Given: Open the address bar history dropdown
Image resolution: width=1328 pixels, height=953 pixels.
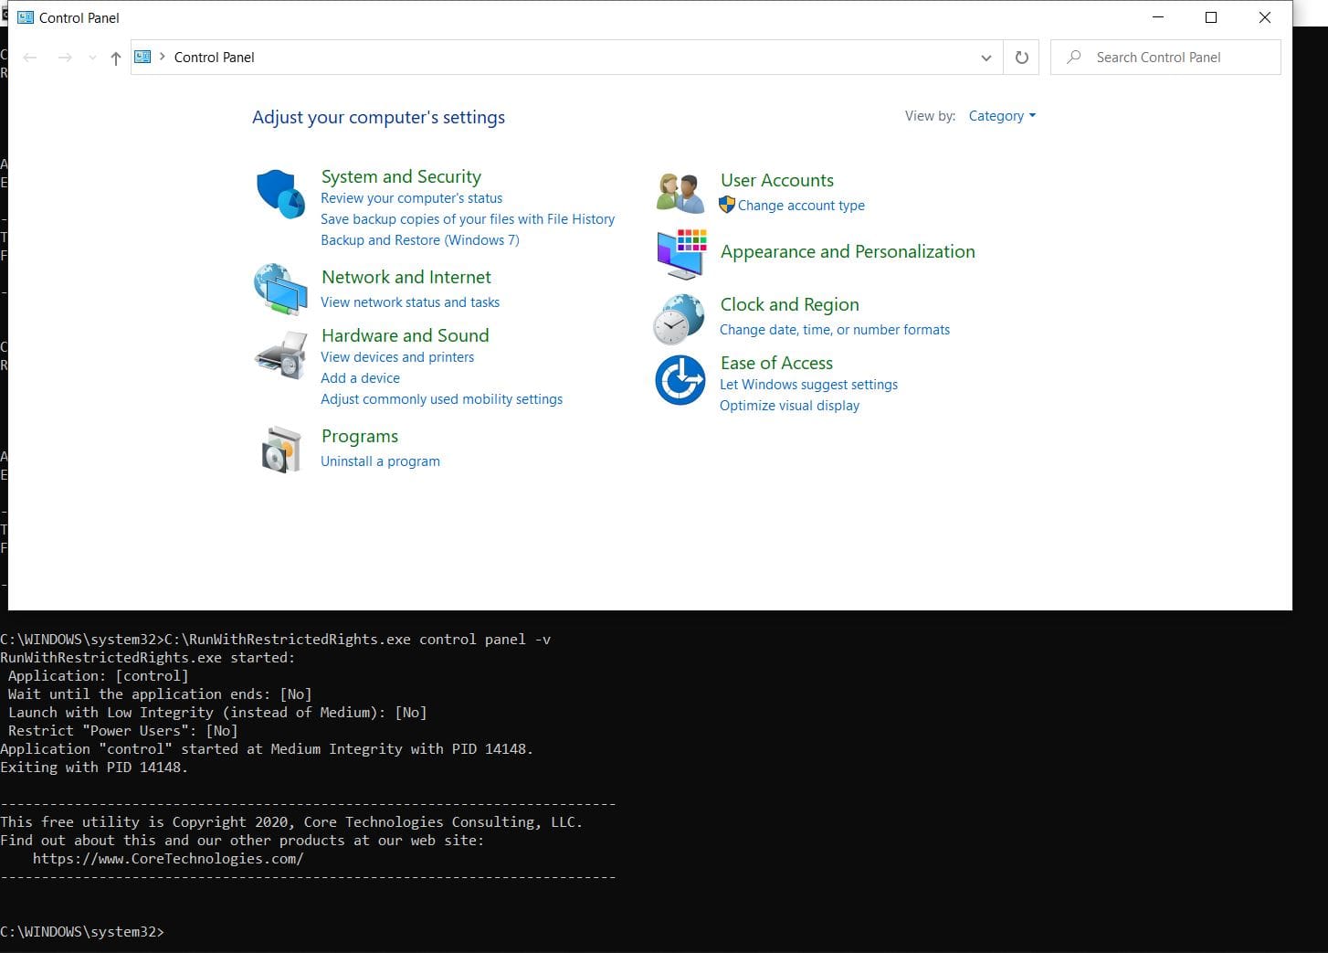Looking at the screenshot, I should coord(985,58).
